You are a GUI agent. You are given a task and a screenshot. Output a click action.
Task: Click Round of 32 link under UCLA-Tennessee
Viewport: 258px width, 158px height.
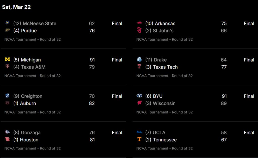click(165, 148)
